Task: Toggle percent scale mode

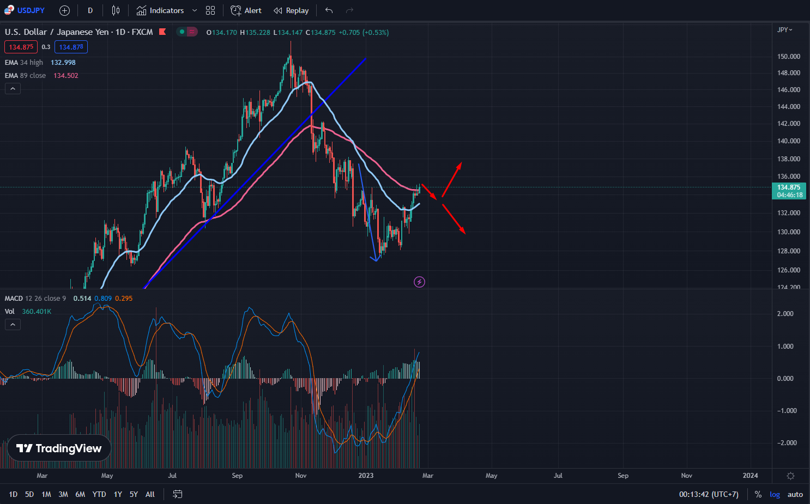Action: coord(758,494)
